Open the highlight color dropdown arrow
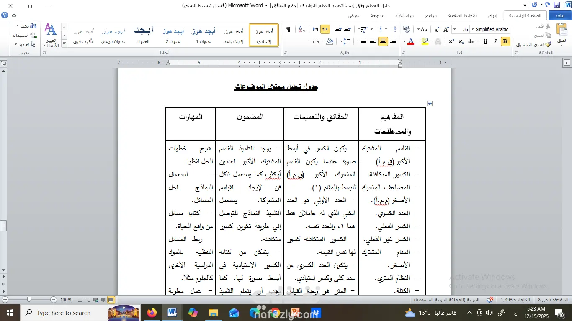This screenshot has width=572, height=321. pos(418,41)
